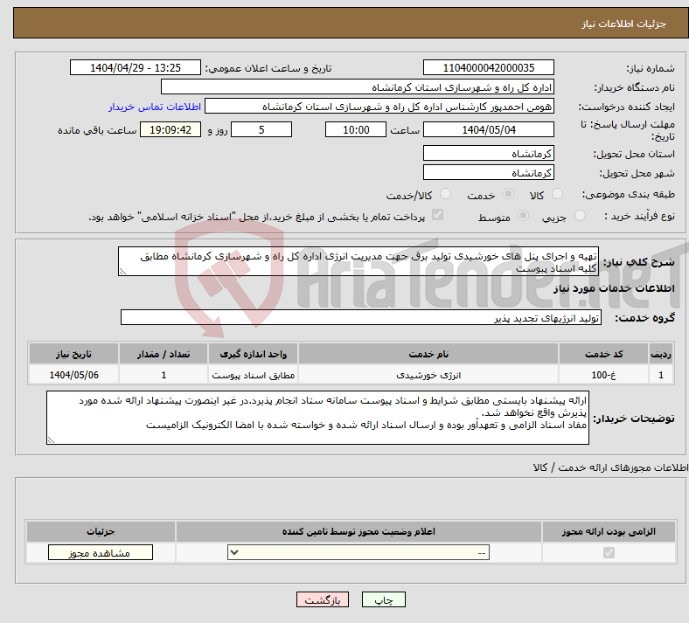Click the deadline time field 10:00
Image resolution: width=689 pixels, height=623 pixels.
click(356, 129)
